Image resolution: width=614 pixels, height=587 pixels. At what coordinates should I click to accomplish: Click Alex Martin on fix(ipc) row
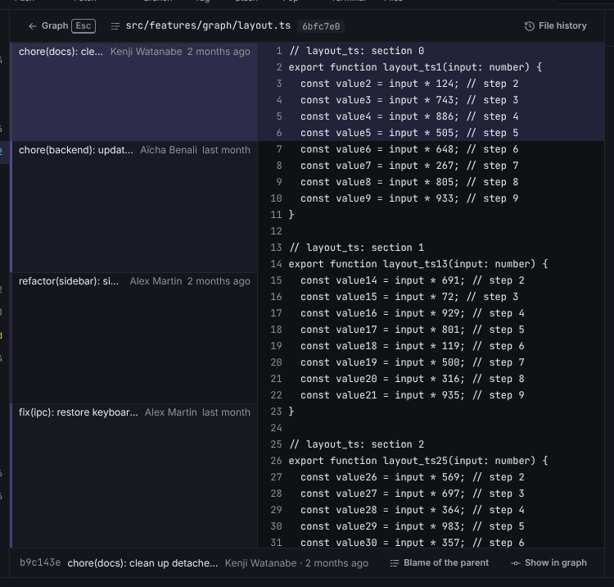click(x=171, y=412)
